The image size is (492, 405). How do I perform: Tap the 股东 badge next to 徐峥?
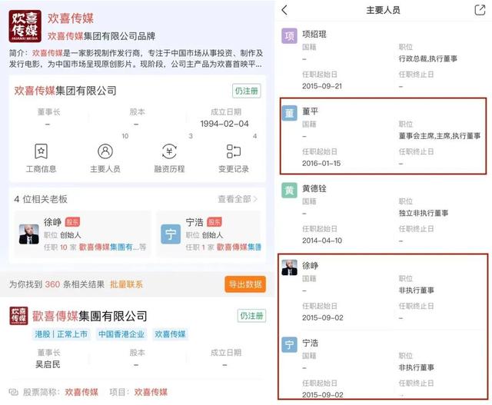pyautogui.click(x=72, y=222)
